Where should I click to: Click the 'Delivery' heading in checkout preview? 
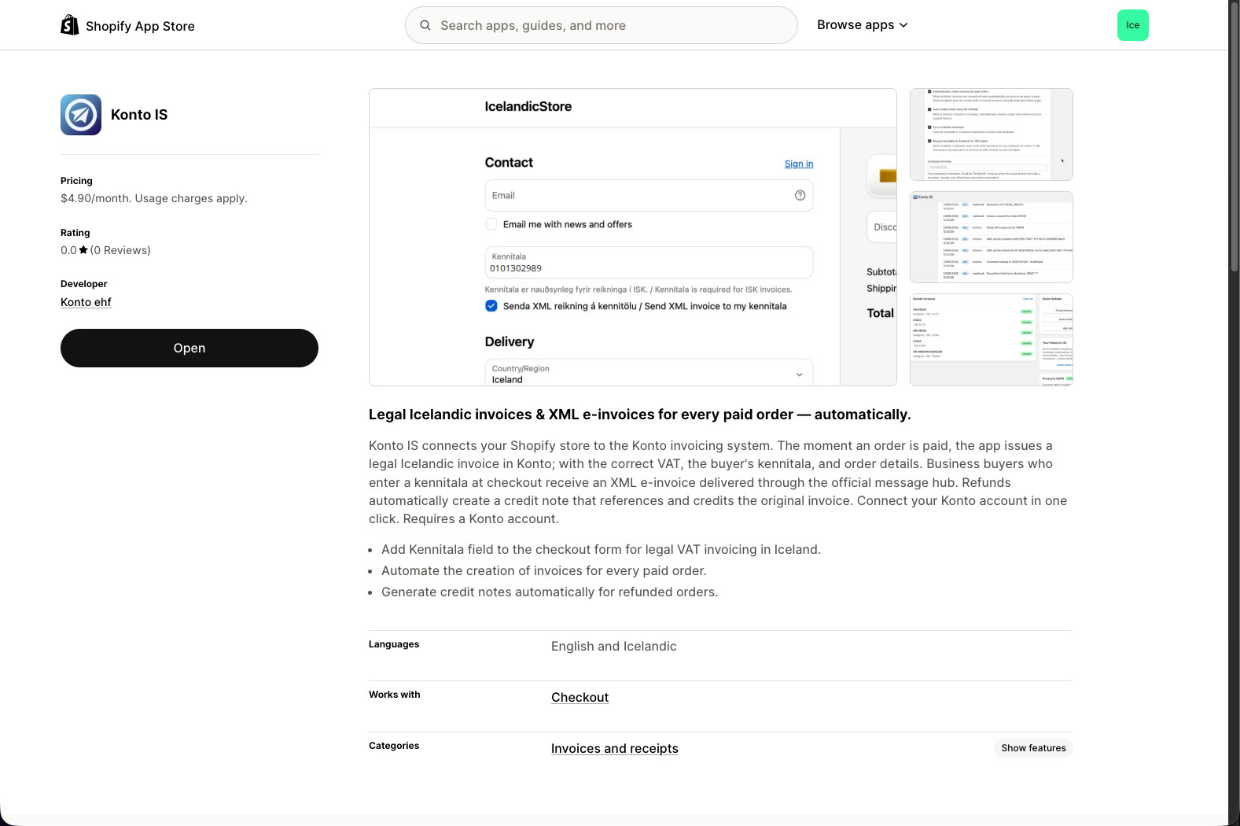510,341
